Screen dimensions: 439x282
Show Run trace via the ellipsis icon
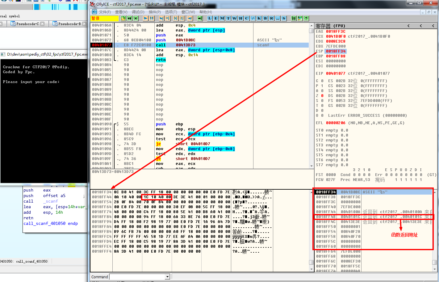point(278,18)
